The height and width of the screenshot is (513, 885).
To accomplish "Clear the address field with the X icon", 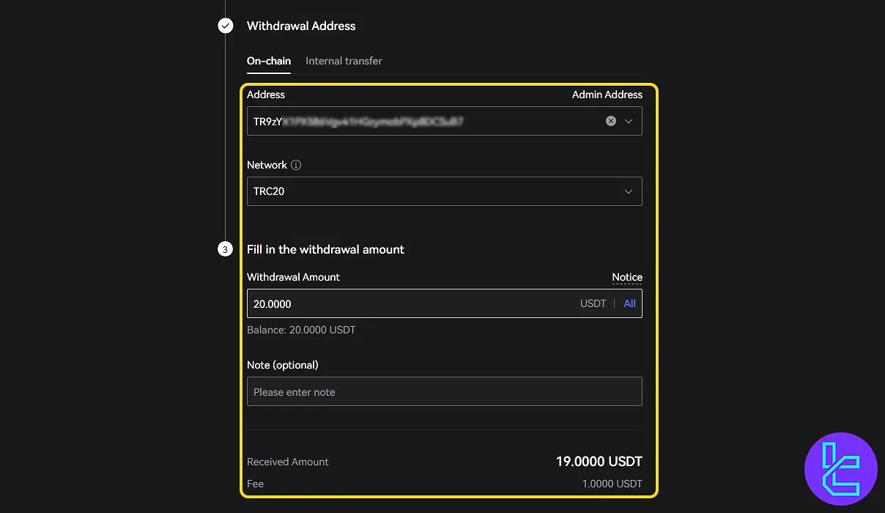I will (611, 121).
